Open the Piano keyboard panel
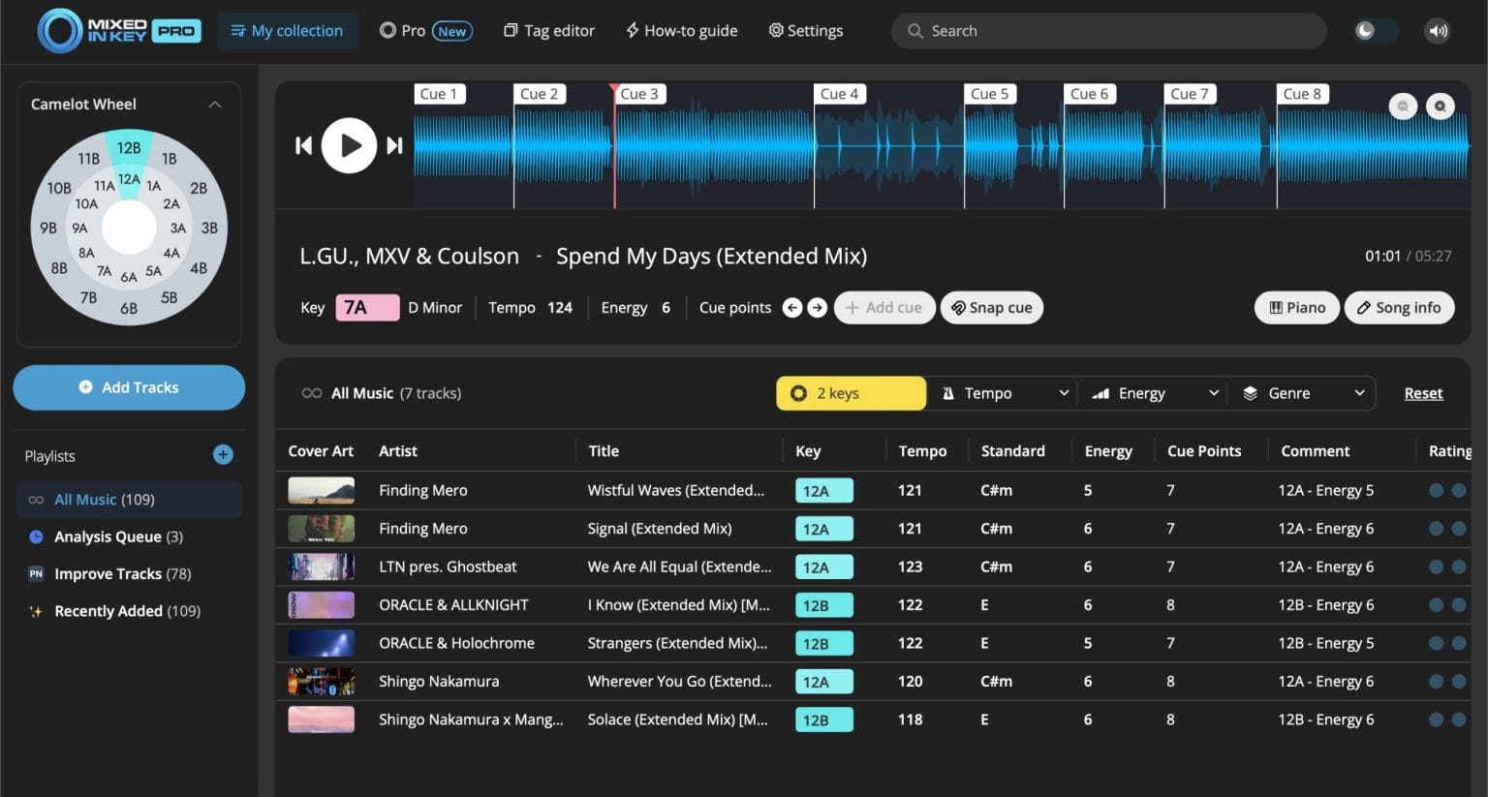 click(1296, 307)
